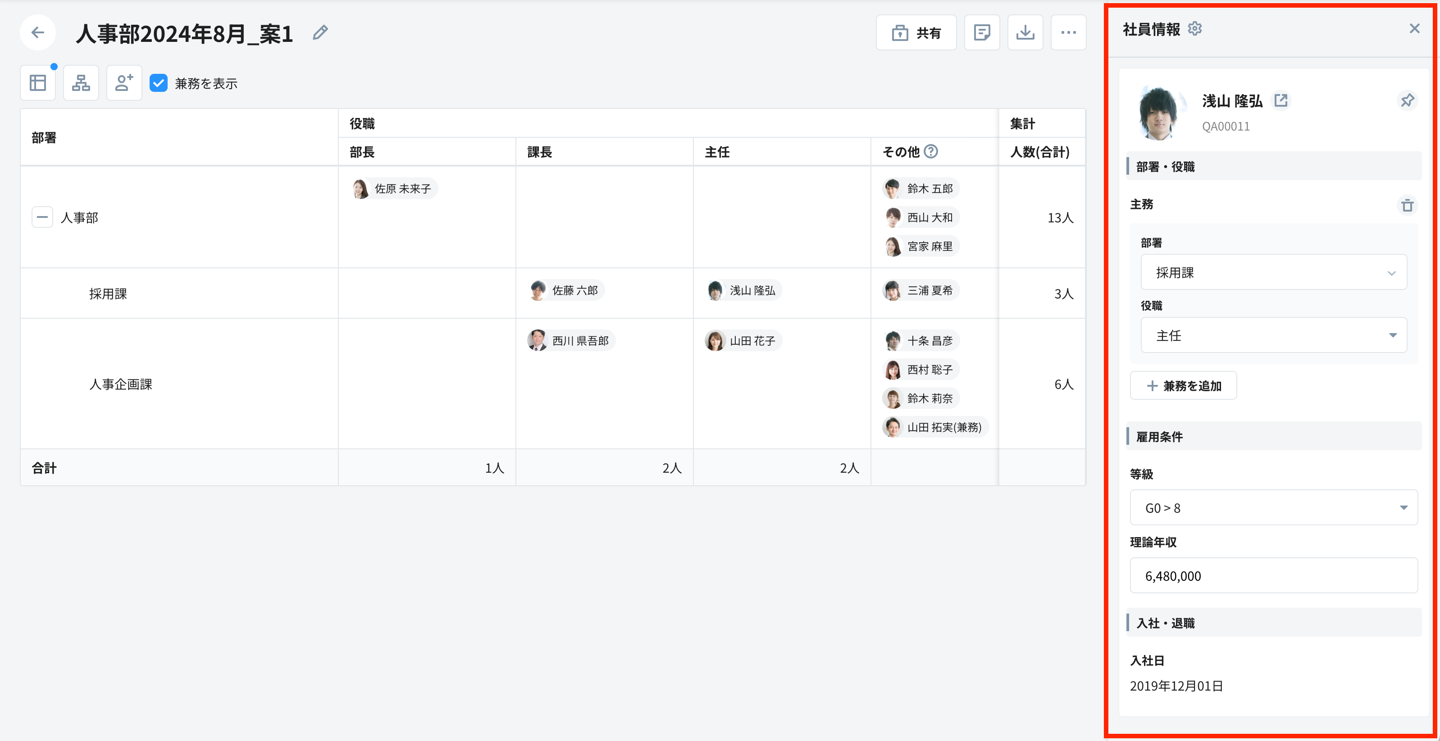Open the notes/memo icon button
The width and height of the screenshot is (1440, 741).
click(982, 33)
